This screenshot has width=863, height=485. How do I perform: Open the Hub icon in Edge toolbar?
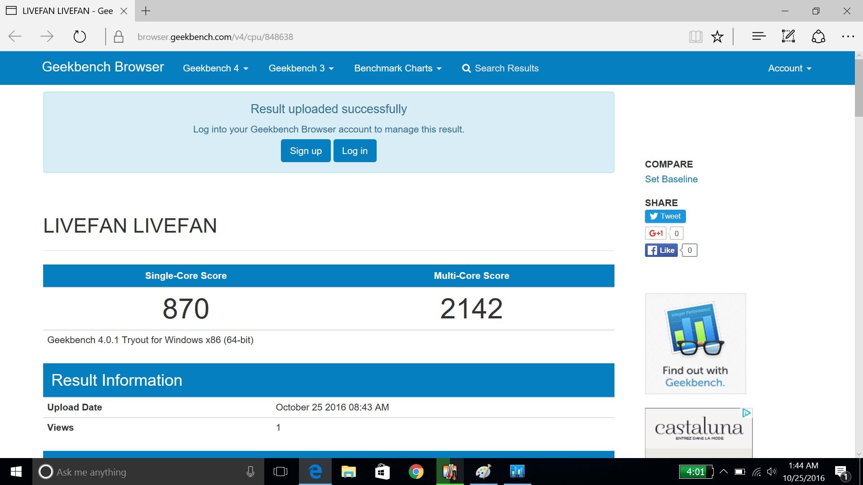pyautogui.click(x=759, y=36)
